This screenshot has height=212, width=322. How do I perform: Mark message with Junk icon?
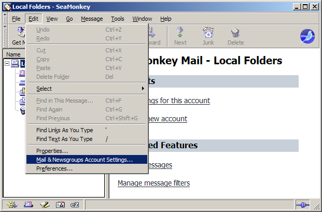(x=208, y=35)
